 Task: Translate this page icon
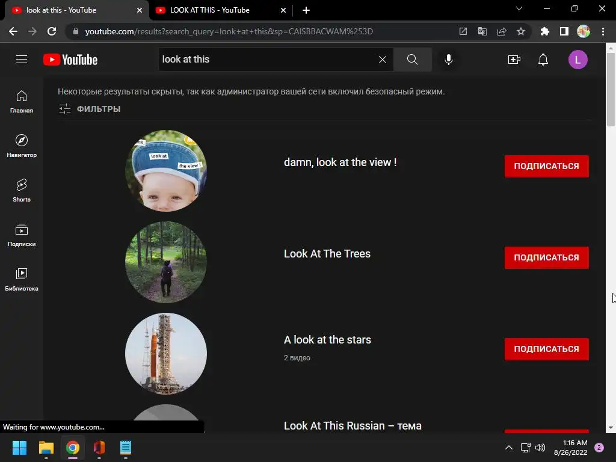click(x=482, y=31)
